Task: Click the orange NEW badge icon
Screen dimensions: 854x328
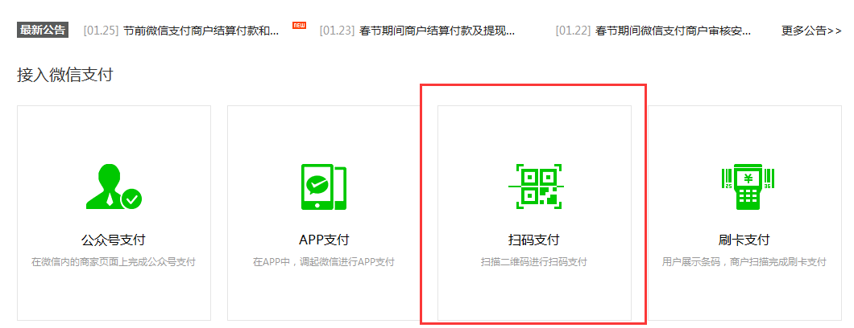Action: coord(299,26)
